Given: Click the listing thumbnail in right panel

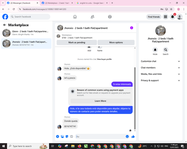Looking at the screenshot, I should tap(160, 31).
